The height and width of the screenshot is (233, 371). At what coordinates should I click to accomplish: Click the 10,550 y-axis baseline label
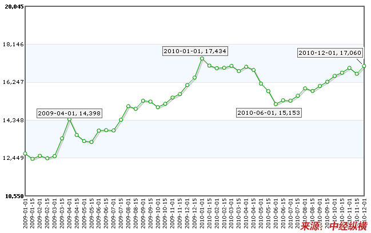pyautogui.click(x=12, y=196)
